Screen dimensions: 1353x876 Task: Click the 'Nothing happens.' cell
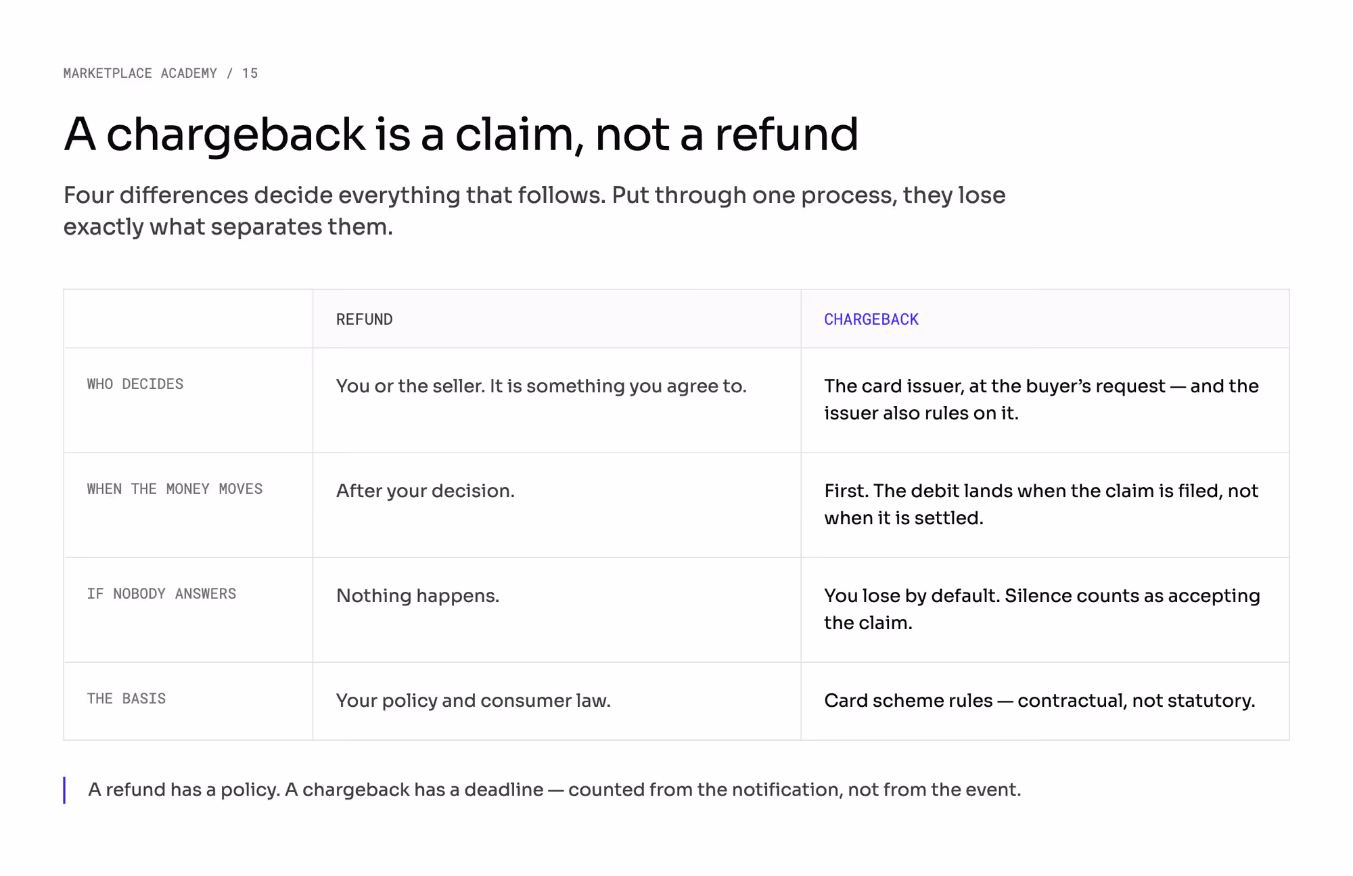click(x=557, y=610)
